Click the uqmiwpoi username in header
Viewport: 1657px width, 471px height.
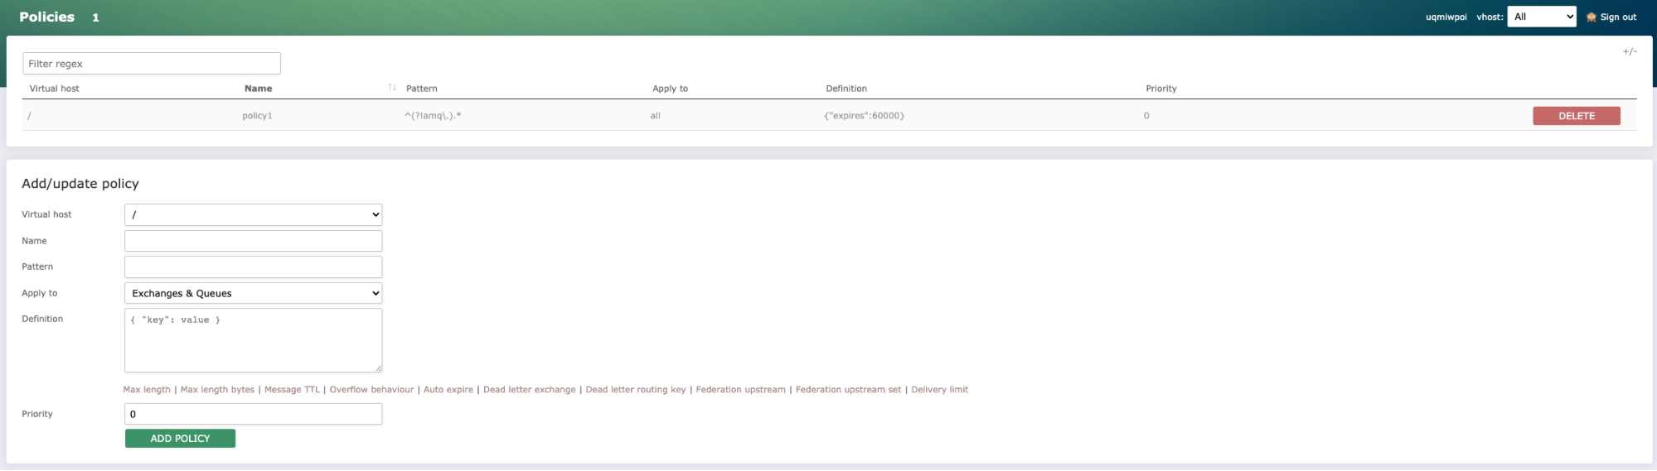coord(1446,17)
